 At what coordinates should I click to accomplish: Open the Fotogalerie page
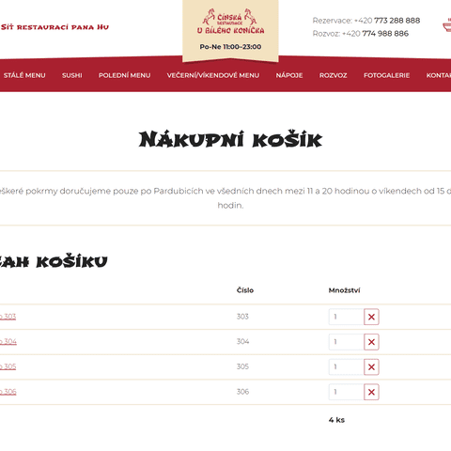click(386, 75)
